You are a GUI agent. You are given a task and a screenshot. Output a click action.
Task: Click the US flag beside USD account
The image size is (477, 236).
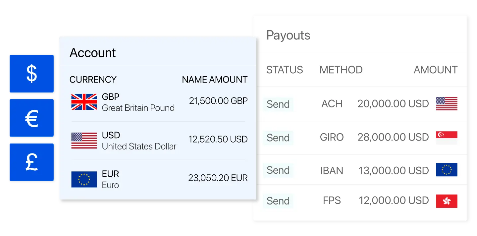click(x=84, y=141)
